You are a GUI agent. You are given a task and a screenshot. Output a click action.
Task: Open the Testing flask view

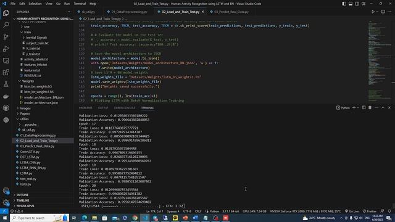pos(6,84)
